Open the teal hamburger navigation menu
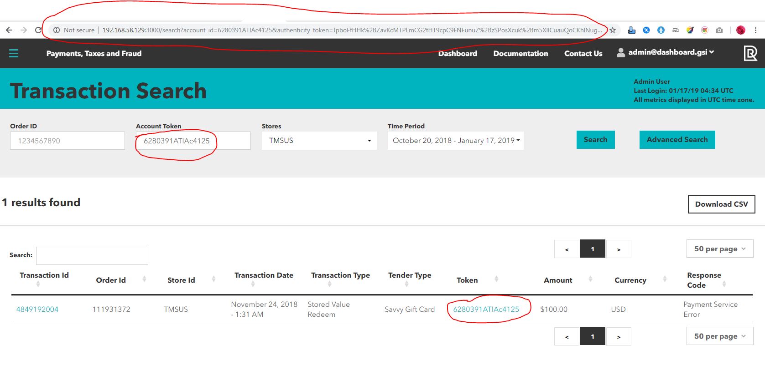Viewport: 765px width, 381px height. click(14, 54)
